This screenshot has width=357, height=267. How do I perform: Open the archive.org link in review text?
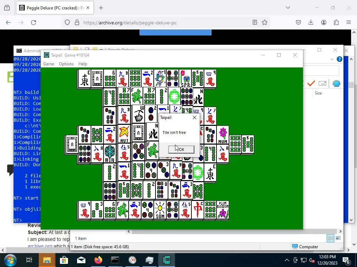(40, 246)
